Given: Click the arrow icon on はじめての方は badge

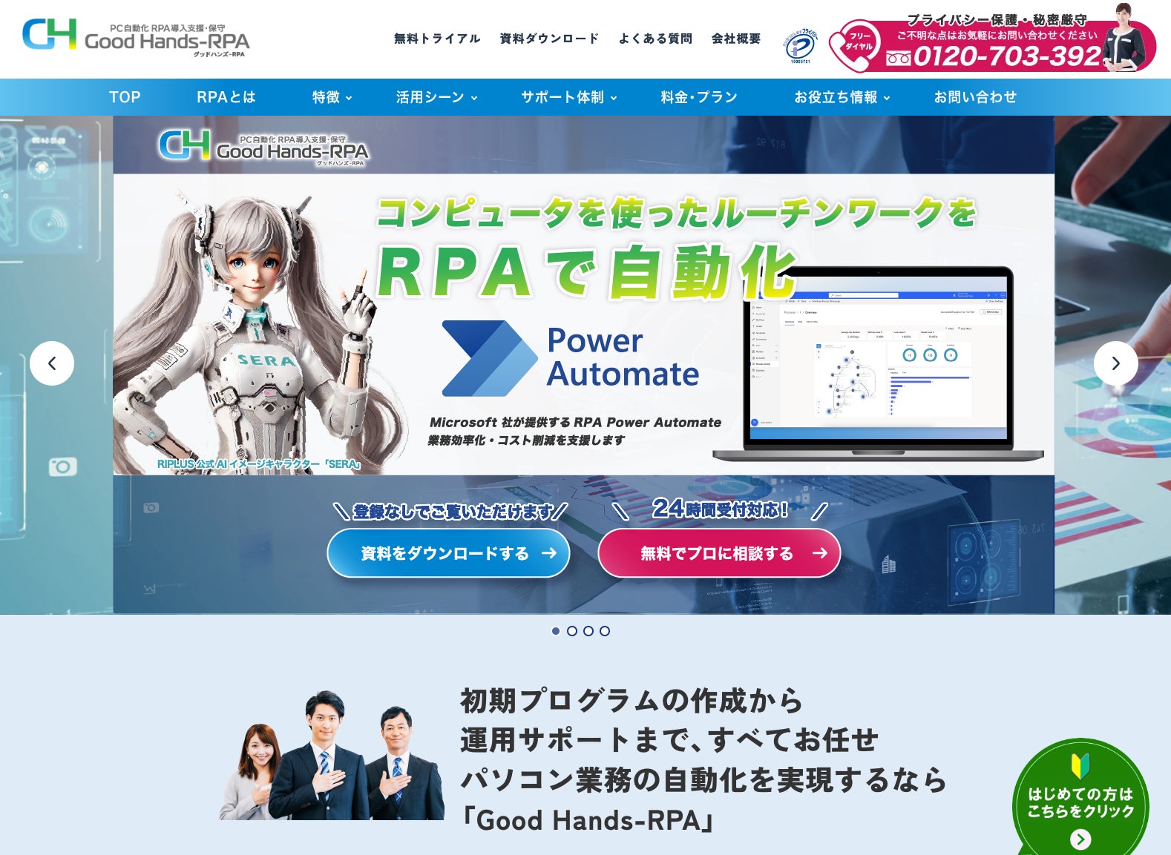Looking at the screenshot, I should click(x=1080, y=839).
